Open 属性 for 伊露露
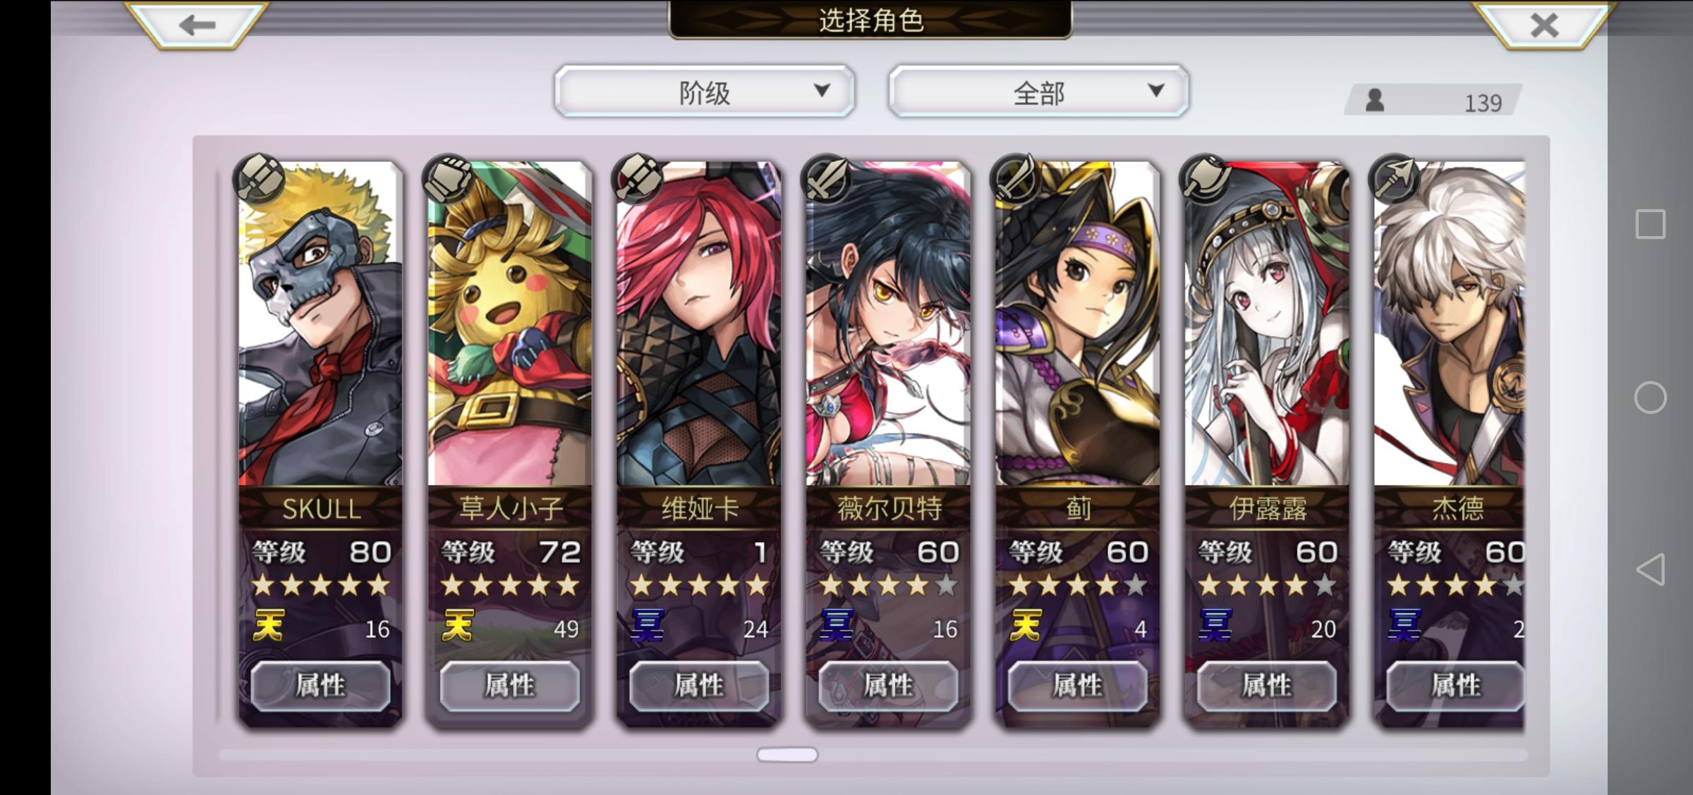 coord(1266,685)
